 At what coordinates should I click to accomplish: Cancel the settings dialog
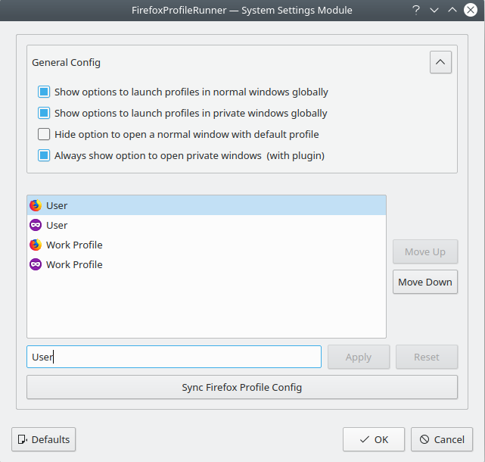point(442,439)
